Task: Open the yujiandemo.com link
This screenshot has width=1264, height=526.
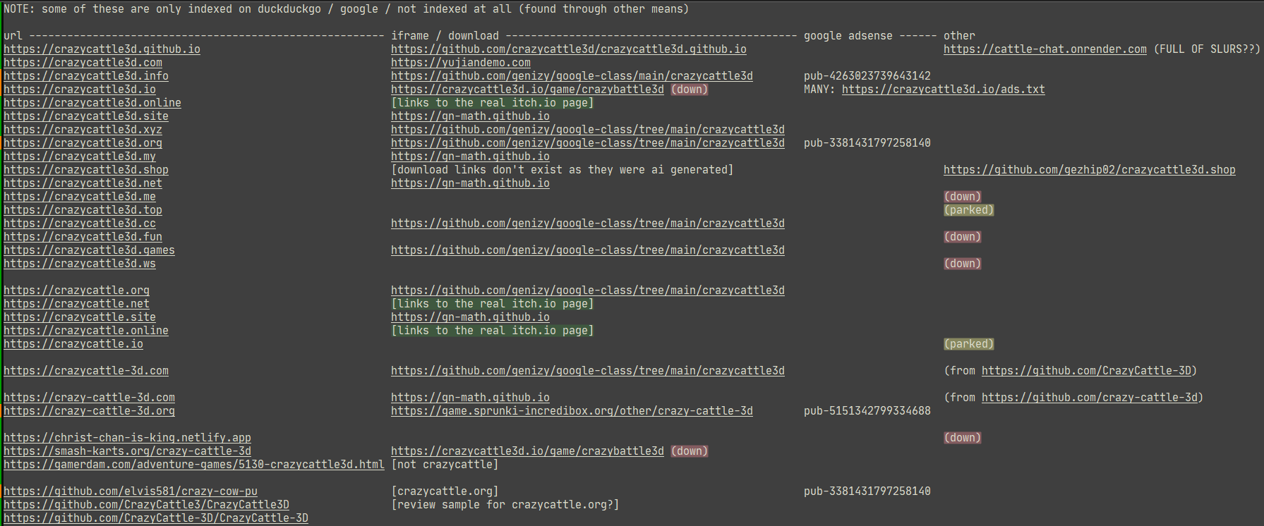Action: click(460, 63)
